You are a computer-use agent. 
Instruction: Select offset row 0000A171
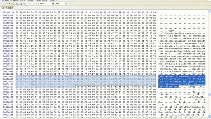pos(8,92)
